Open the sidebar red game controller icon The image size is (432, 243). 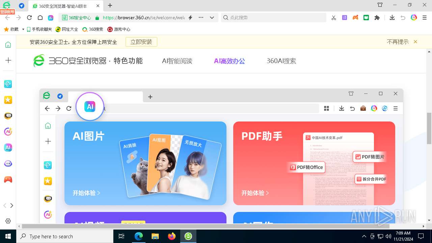click(x=8, y=180)
